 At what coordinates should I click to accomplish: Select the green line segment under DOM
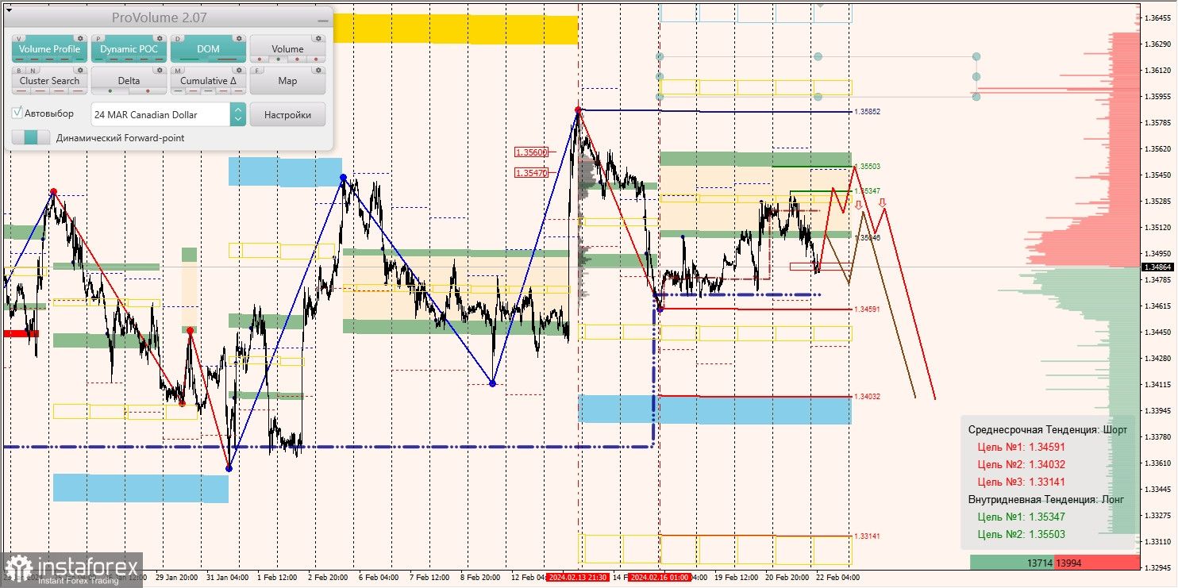coord(190,59)
